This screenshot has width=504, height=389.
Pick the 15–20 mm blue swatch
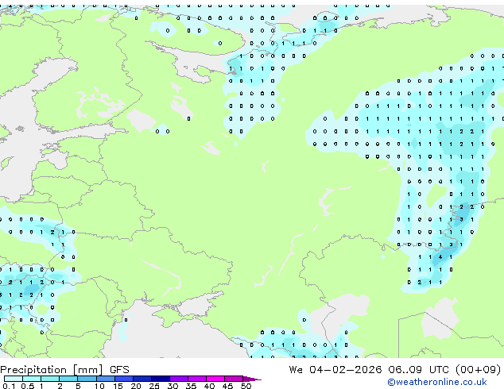click(124, 379)
